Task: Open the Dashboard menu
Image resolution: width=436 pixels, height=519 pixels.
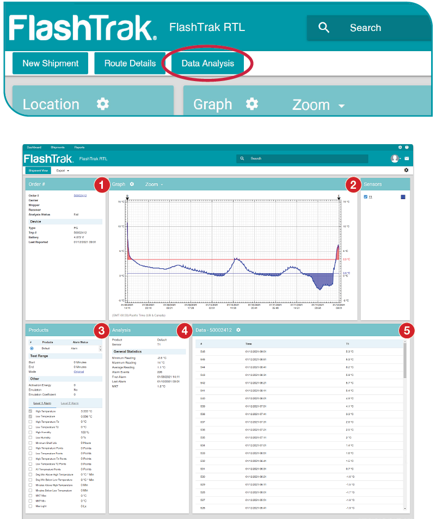Action: 34,147
